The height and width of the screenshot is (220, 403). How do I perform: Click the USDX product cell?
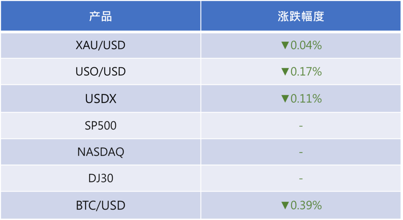(x=100, y=99)
